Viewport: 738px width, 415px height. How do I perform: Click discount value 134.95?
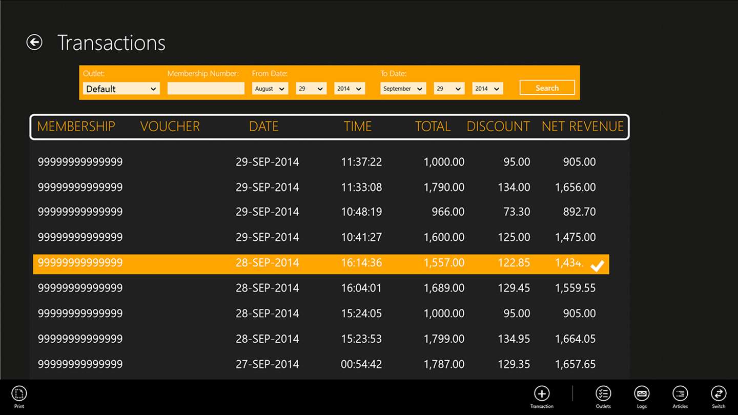[514, 339]
